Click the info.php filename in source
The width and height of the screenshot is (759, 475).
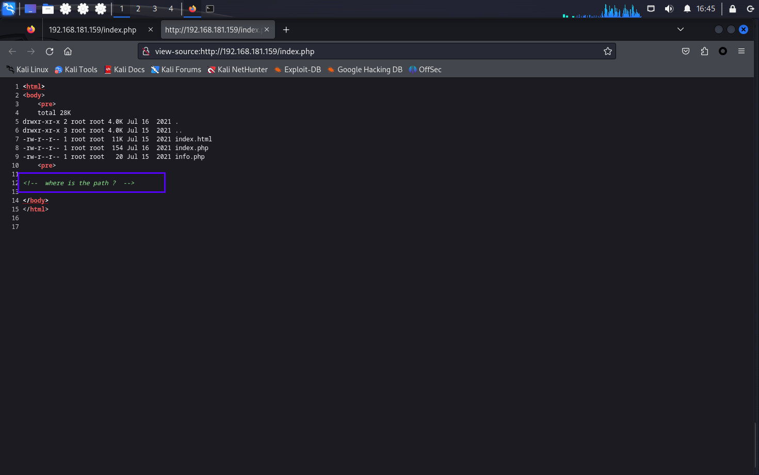tap(190, 157)
